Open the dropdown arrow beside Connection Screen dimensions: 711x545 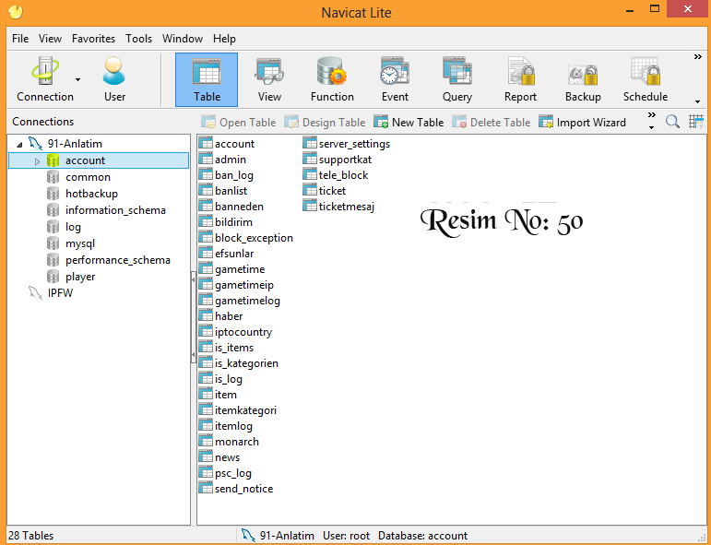(78, 80)
